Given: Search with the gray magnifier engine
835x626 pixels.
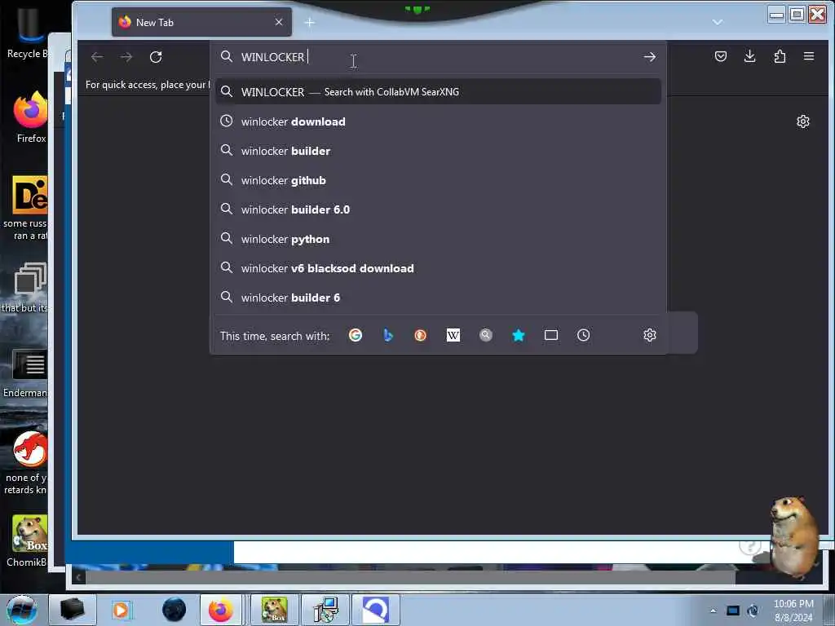Looking at the screenshot, I should (486, 335).
